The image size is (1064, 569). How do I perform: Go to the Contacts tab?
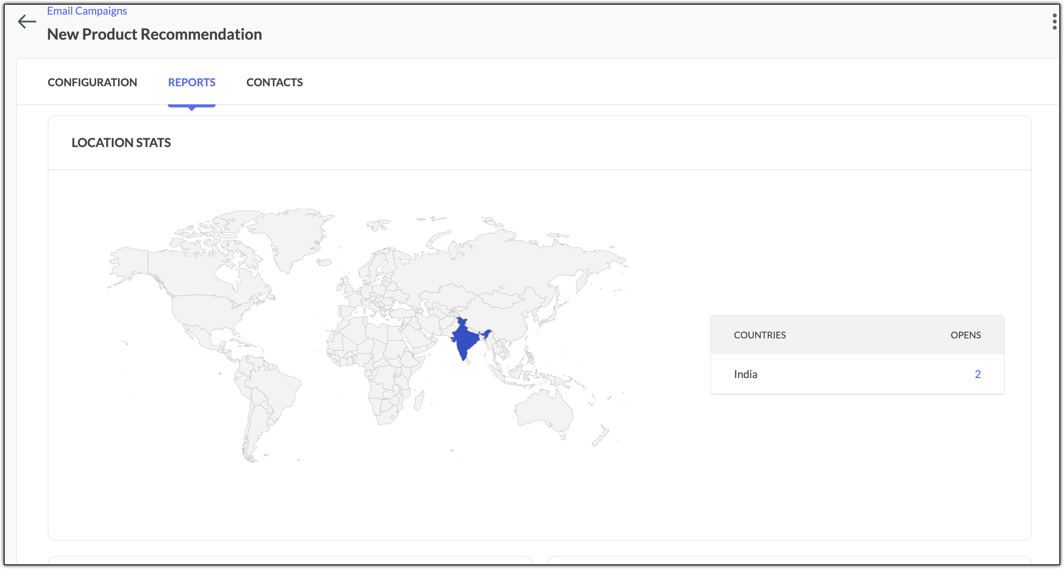click(x=274, y=82)
